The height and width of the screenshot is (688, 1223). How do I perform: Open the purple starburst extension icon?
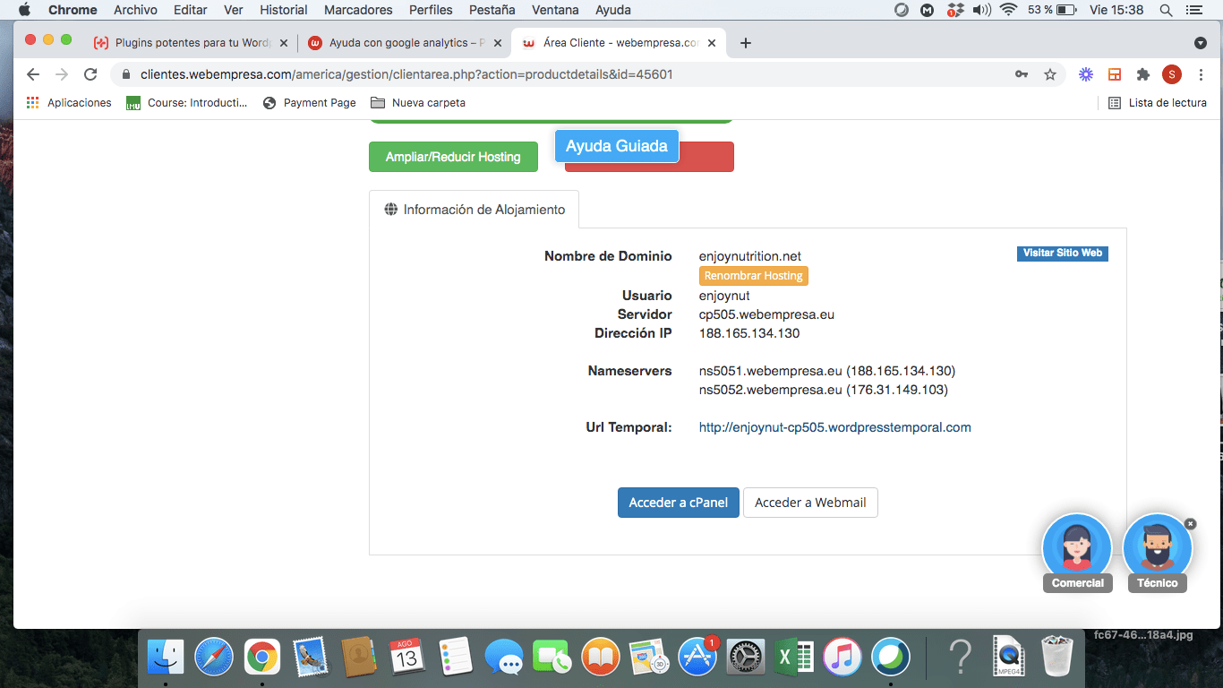coord(1086,74)
